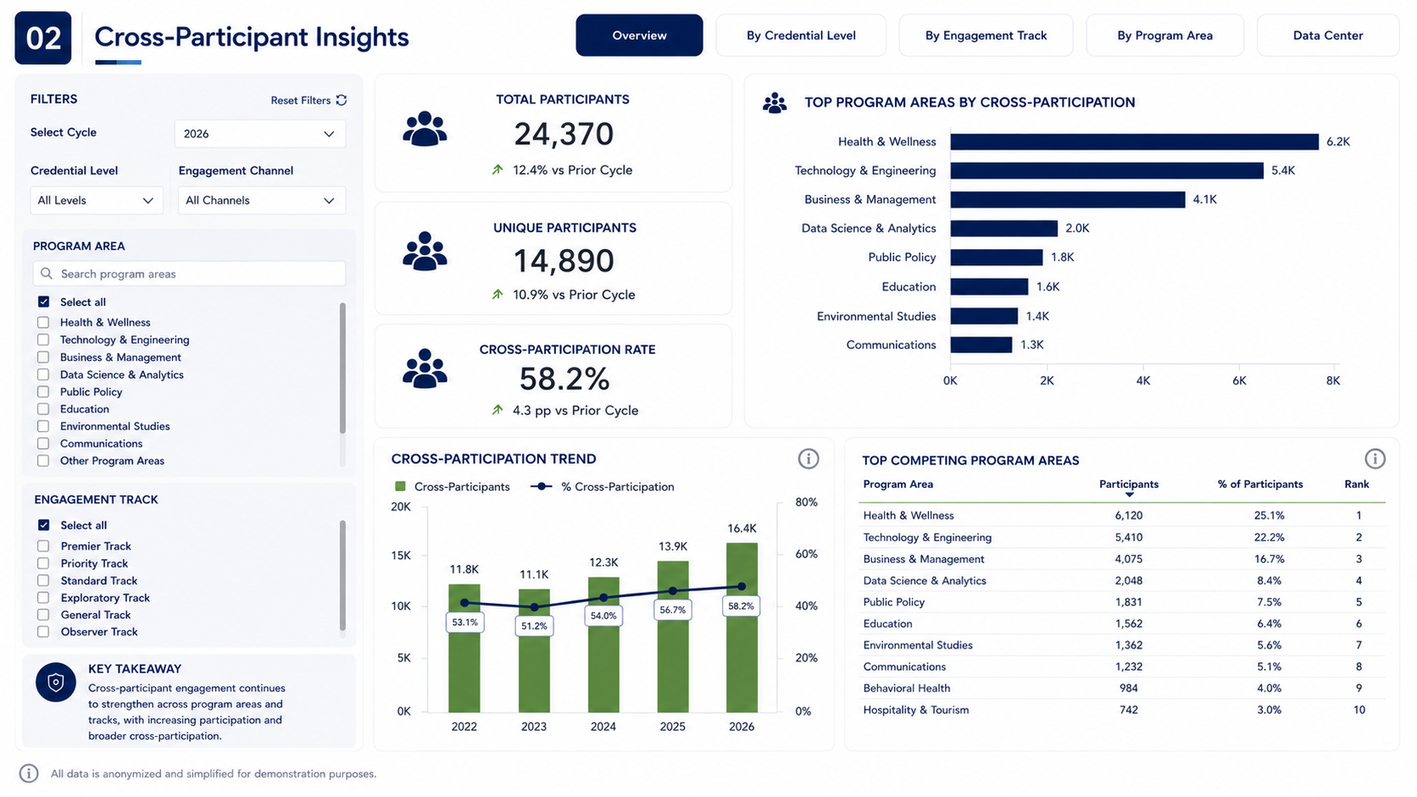Open the By Program Area tab
Image resolution: width=1417 pixels, height=797 pixels.
[1164, 36]
